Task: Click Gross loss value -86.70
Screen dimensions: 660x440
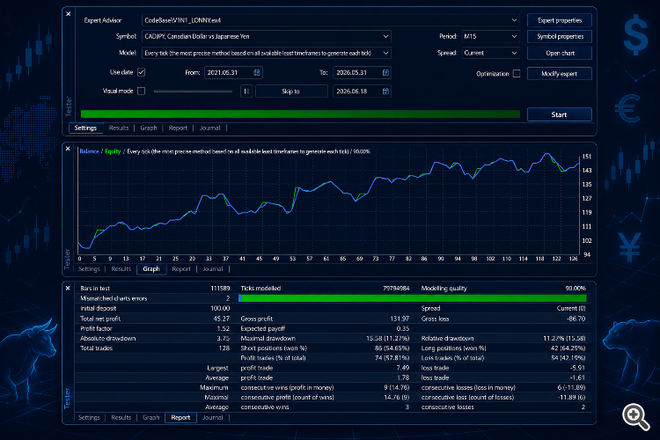Action: (576, 319)
